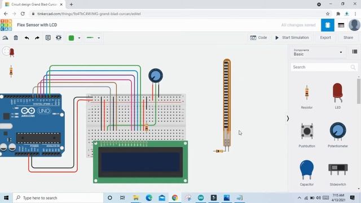Open the Mail app from taskbar
This screenshot has width=361, height=203.
162,198
